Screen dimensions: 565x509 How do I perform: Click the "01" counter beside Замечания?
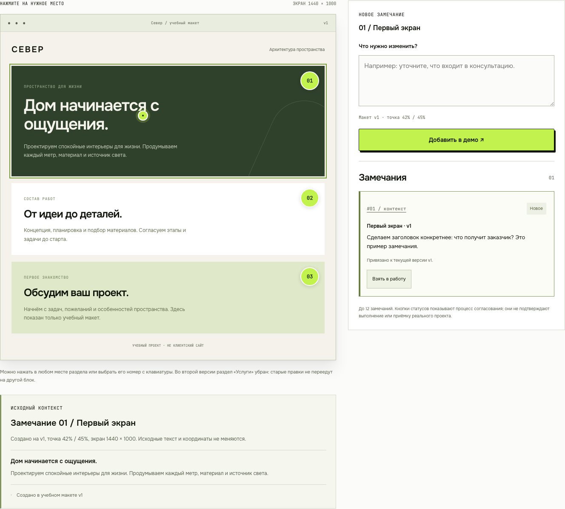tap(551, 178)
